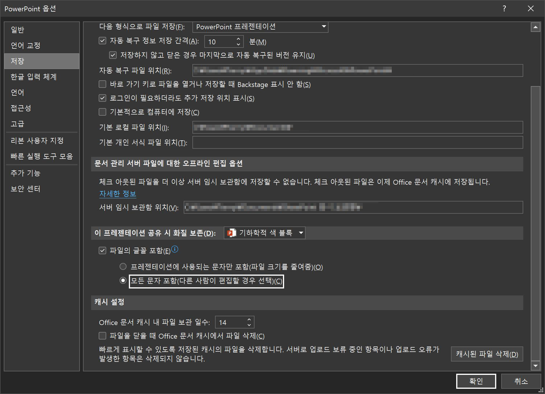Image resolution: width=545 pixels, height=394 pixels.
Task: Open the 고급 options category
Action: coord(42,124)
